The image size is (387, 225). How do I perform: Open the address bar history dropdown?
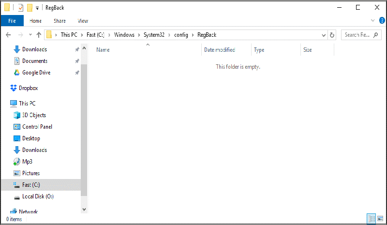324,35
